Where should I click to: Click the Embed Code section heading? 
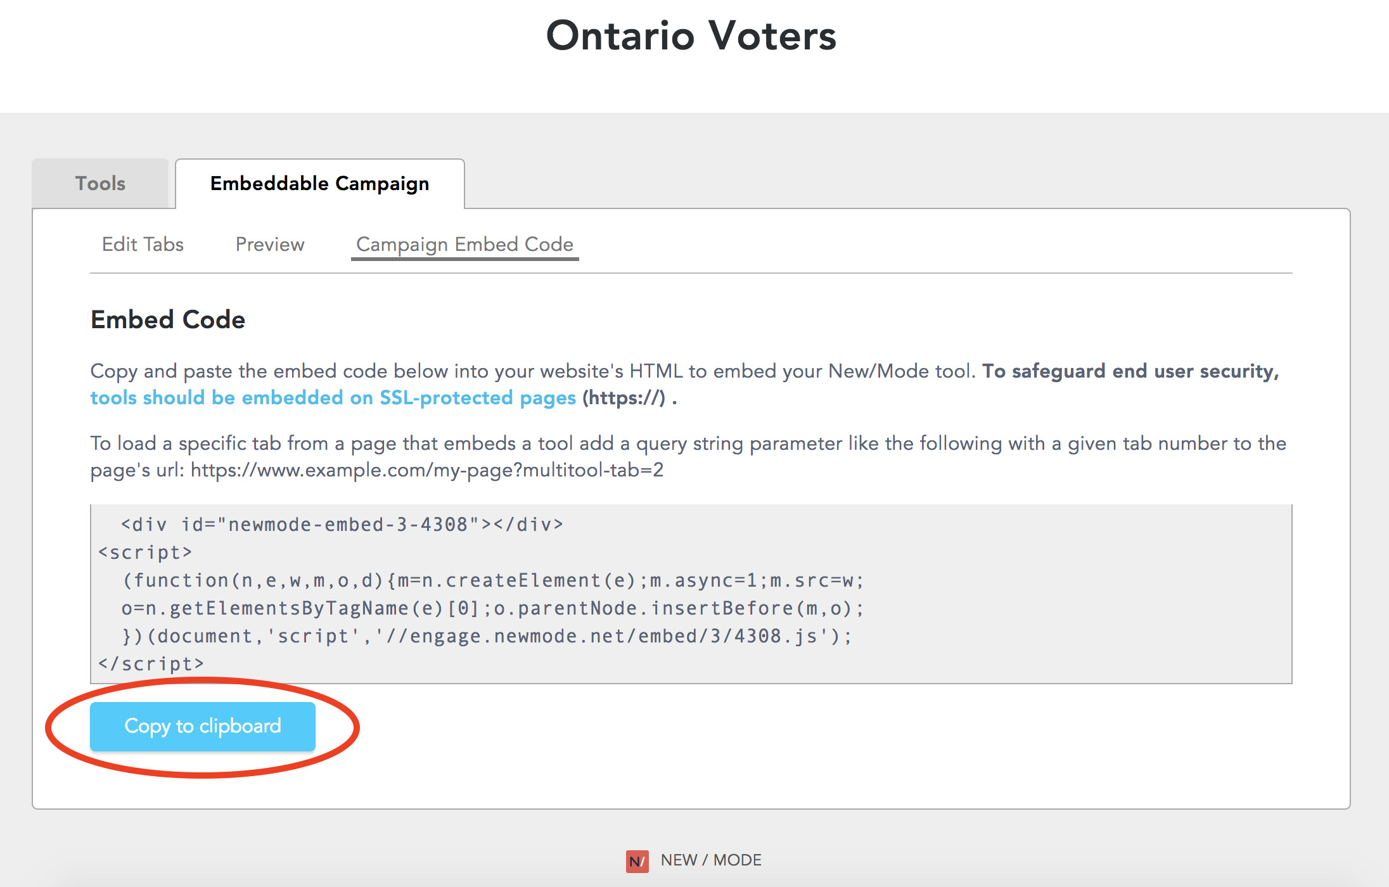point(168,320)
